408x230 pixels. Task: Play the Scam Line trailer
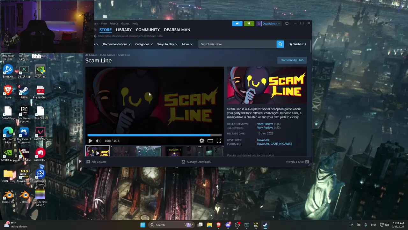(91, 141)
